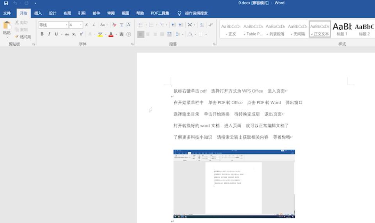Click the numbered list button
The width and height of the screenshot is (375, 223).
point(151,25)
